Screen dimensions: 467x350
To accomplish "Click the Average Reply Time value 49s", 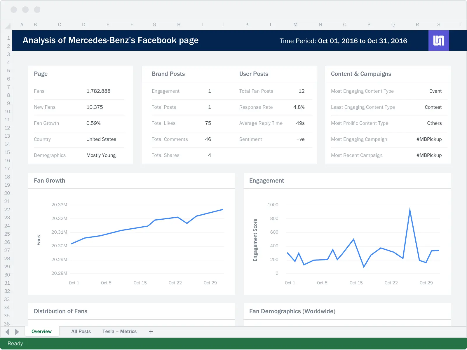I will pyautogui.click(x=300, y=123).
